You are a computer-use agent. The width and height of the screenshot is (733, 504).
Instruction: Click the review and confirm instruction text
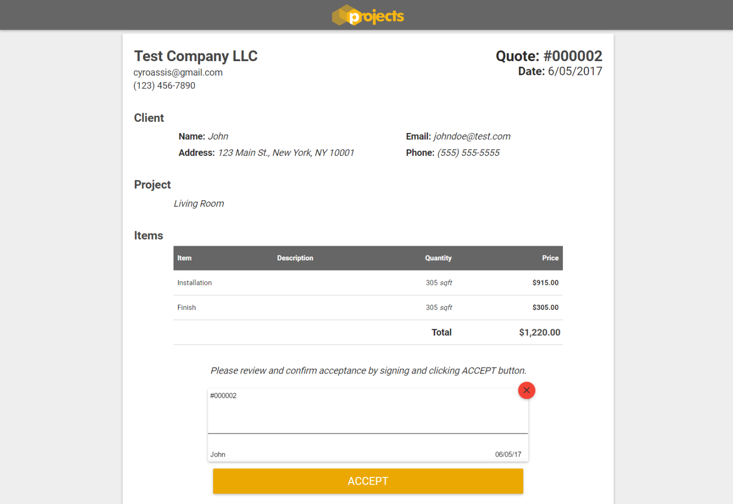pos(369,370)
